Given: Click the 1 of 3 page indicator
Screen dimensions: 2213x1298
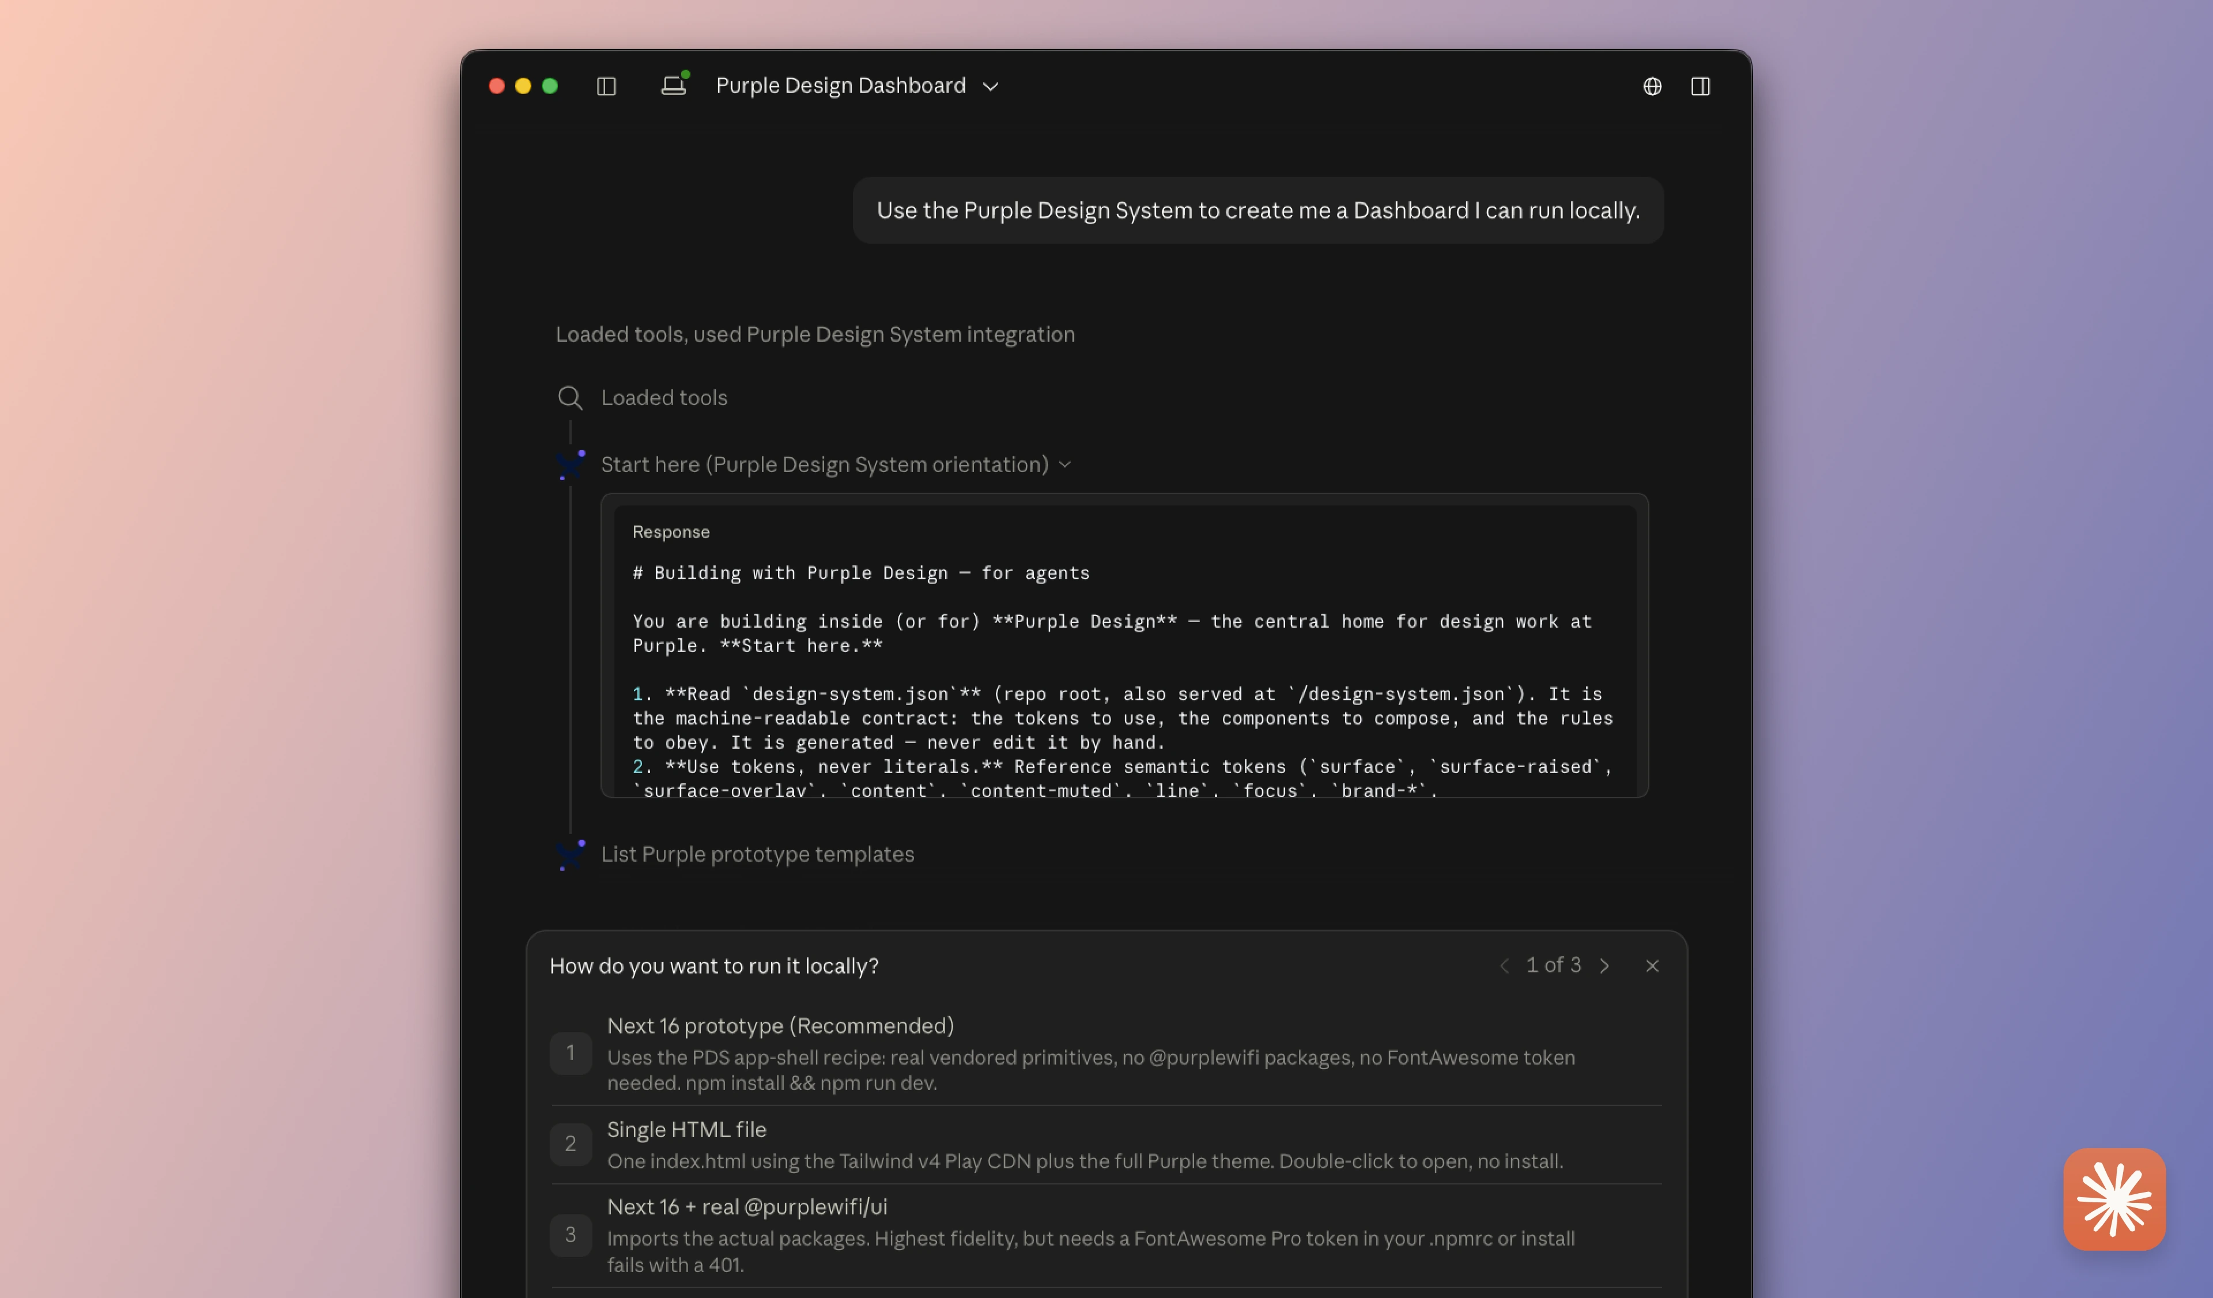Looking at the screenshot, I should point(1554,965).
